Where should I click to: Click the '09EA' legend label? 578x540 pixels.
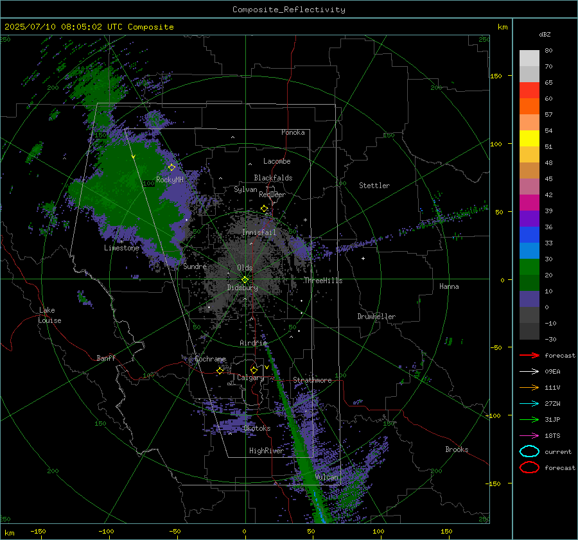[552, 372]
